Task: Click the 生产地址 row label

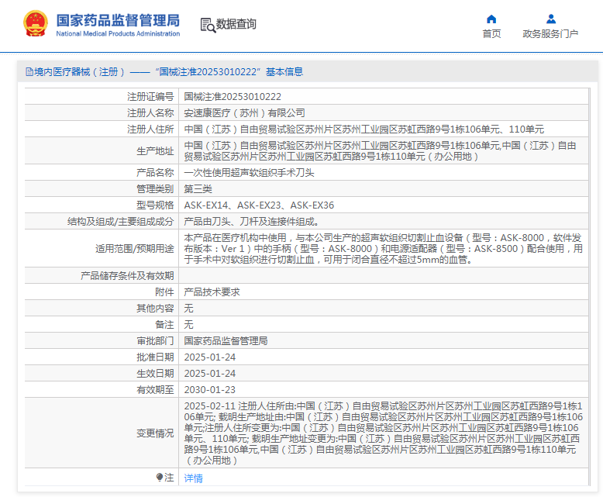Action: click(x=155, y=150)
